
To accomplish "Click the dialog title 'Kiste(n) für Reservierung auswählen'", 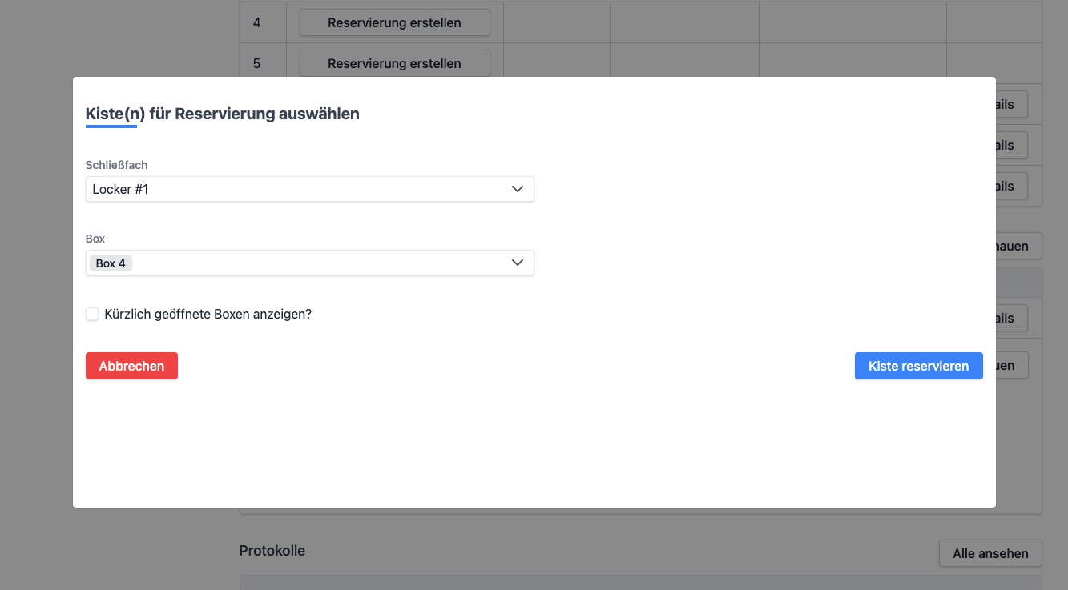I will click(x=222, y=114).
